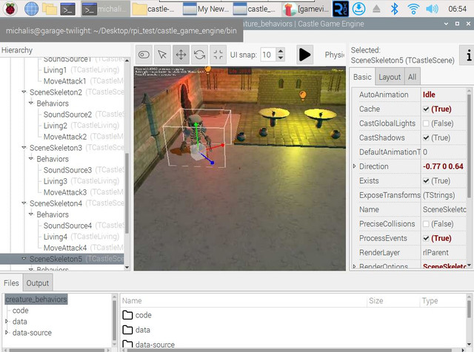Switch to the Rotate tool
The image size is (474, 352).
point(199,55)
